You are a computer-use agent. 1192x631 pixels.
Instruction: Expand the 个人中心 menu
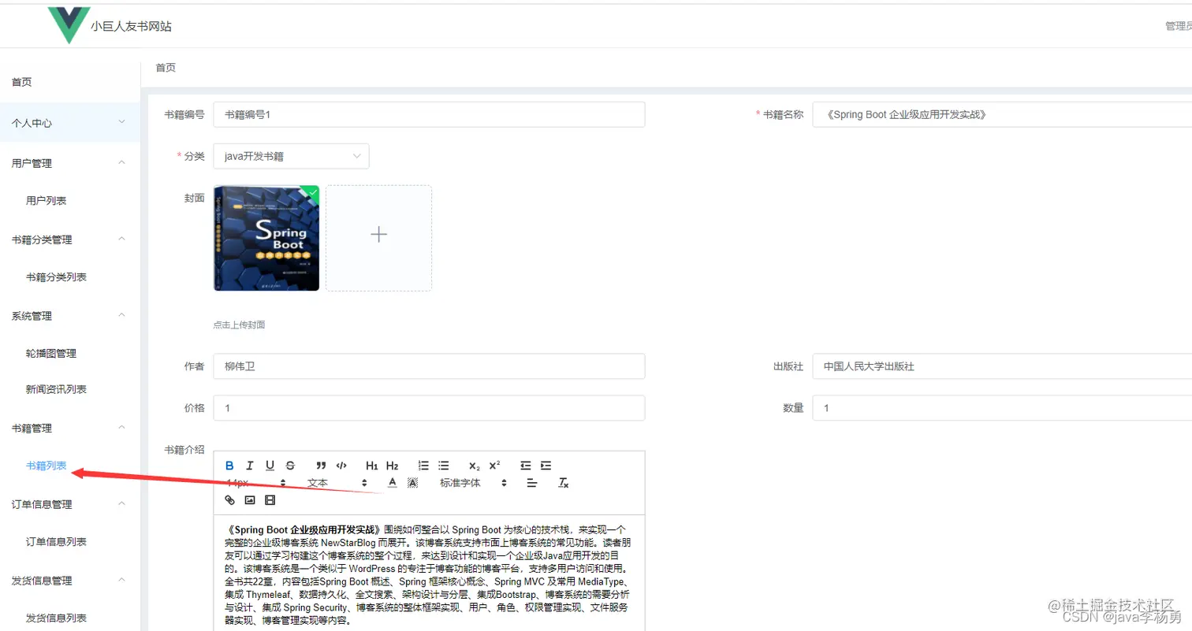coord(70,123)
